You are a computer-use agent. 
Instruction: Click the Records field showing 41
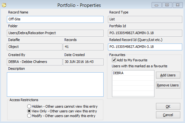(x=83, y=47)
